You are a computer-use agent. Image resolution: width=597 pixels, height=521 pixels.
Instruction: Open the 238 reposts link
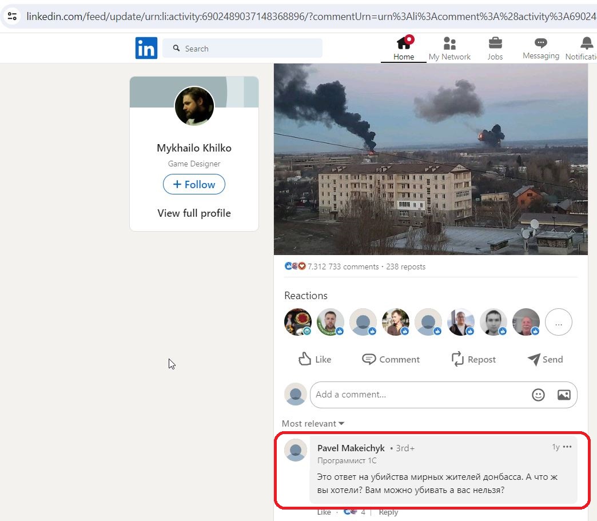point(406,267)
